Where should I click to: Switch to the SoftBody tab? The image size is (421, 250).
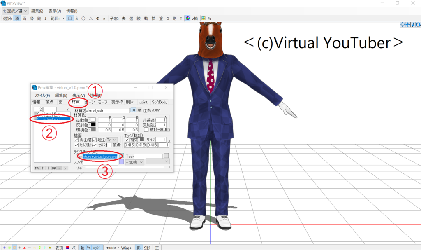[160, 102]
